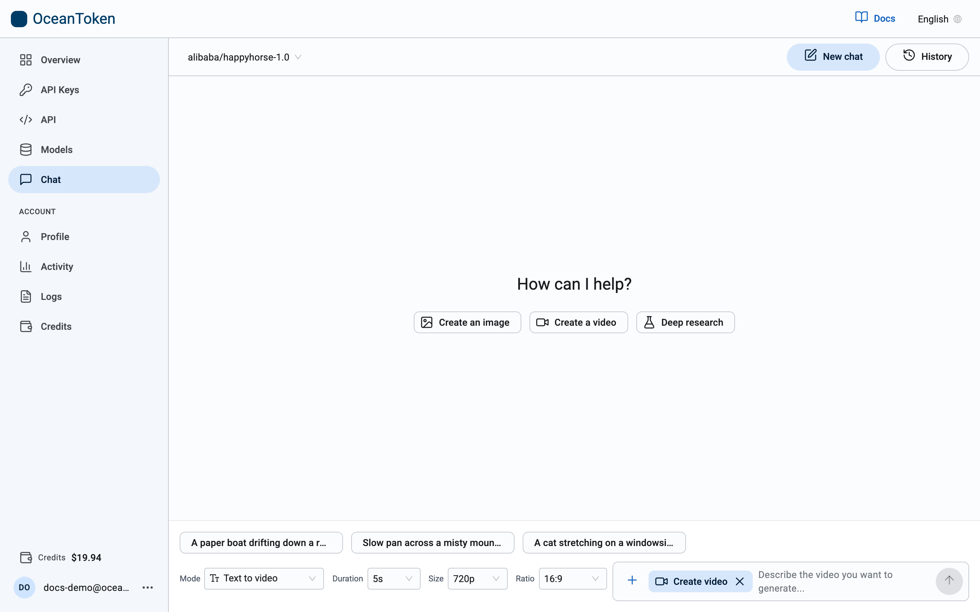Select the misty mountain pan suggestion
This screenshot has height=612, width=980.
(432, 543)
